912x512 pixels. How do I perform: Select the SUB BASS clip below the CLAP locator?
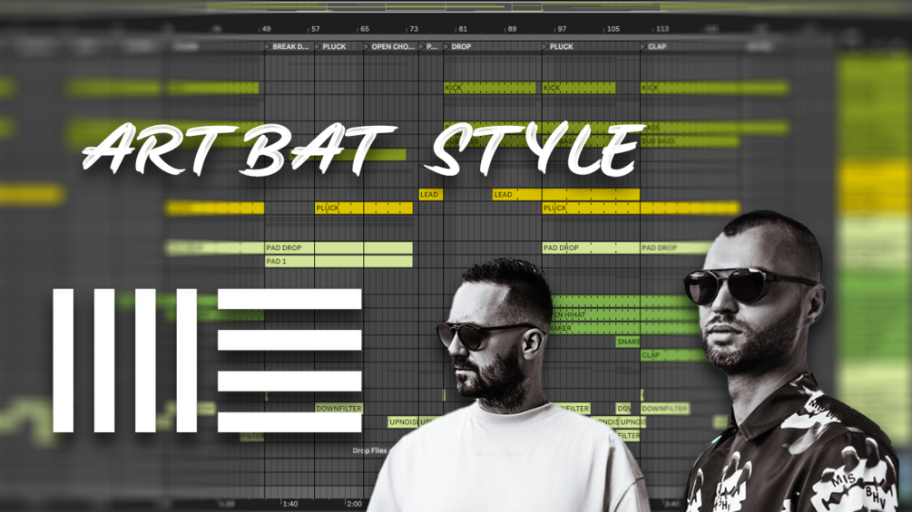690,141
